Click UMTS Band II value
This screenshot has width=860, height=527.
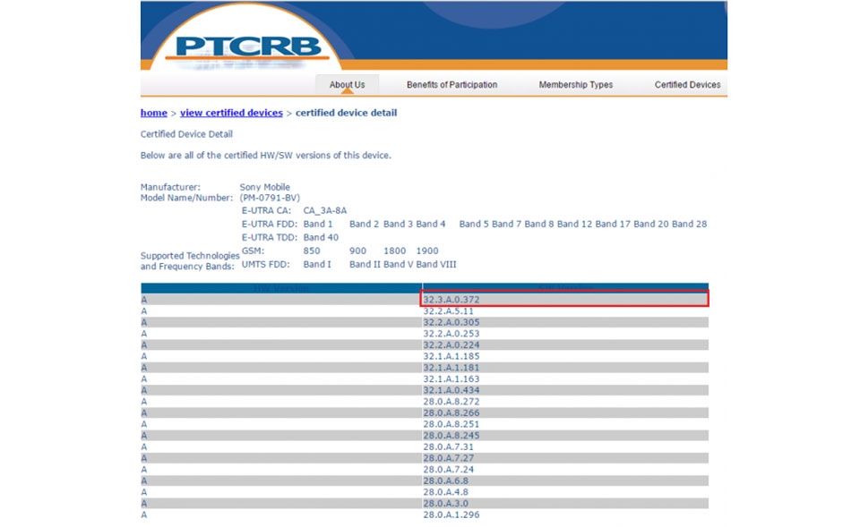click(x=365, y=265)
